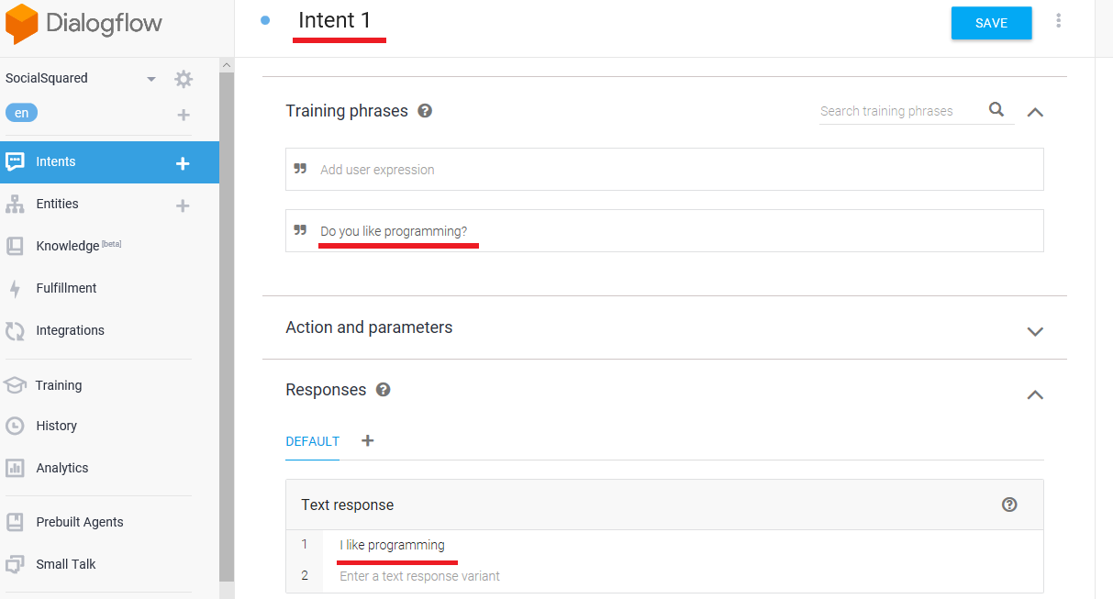Open the three-dot more options menu
1113x599 pixels.
1059,21
